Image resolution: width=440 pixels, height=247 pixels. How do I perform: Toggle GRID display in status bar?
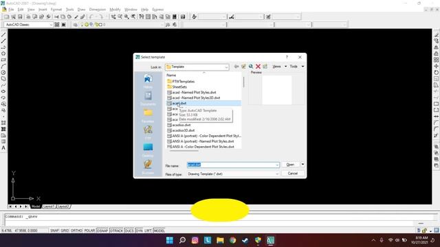[x=65, y=231]
